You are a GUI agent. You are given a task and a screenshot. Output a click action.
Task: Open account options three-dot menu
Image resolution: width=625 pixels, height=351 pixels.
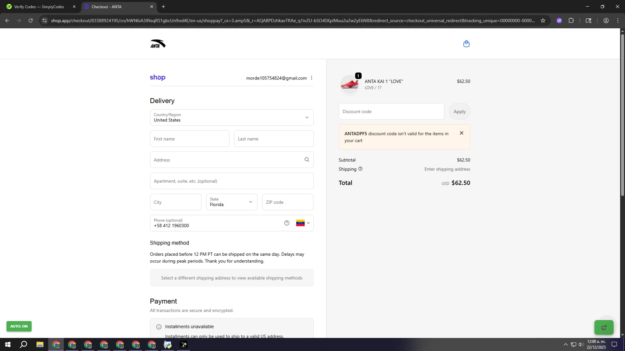click(311, 78)
